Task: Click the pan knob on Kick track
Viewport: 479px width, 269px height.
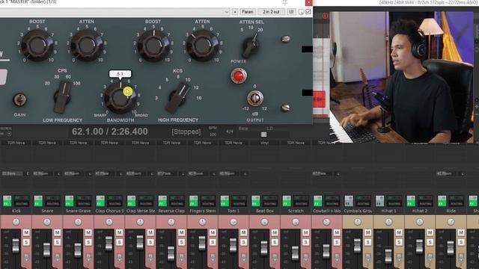Action: tap(16, 222)
